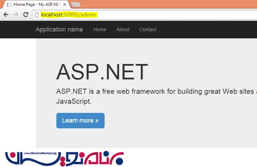Click the large ASP.NET heading
257x167 pixels.
pos(102,72)
